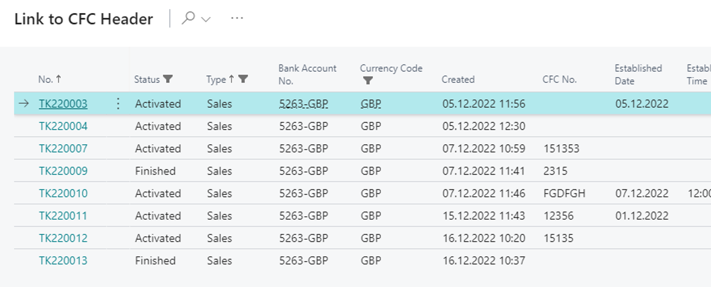The width and height of the screenshot is (711, 287).
Task: Click the Currency Code filter icon
Action: point(368,81)
